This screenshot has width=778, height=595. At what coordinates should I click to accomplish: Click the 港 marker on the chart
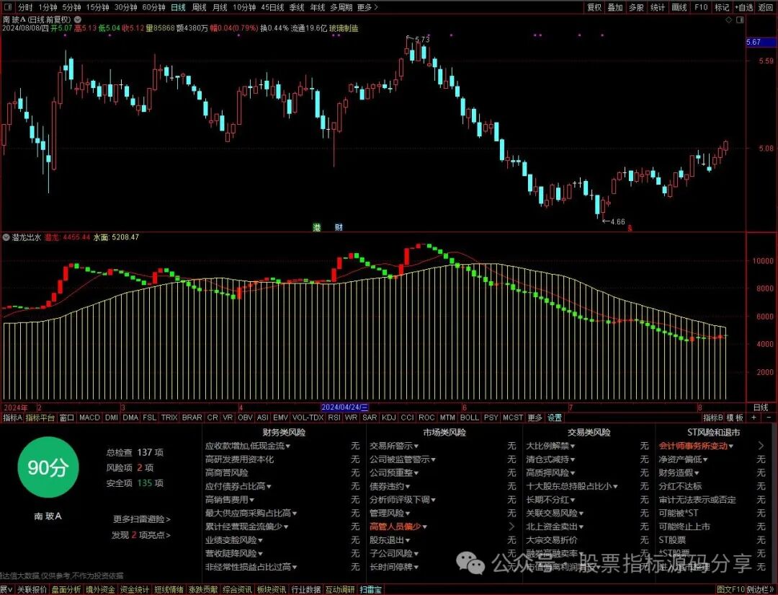pos(316,227)
